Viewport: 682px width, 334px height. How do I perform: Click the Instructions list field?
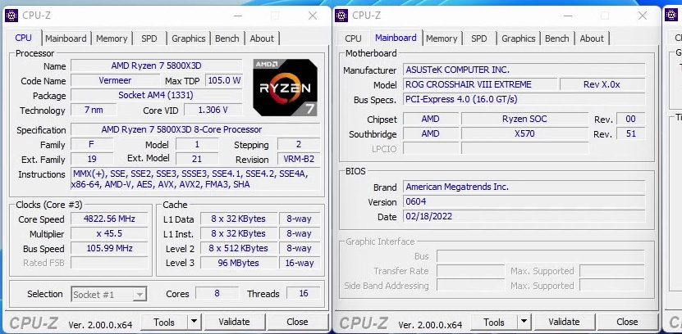pyautogui.click(x=195, y=179)
